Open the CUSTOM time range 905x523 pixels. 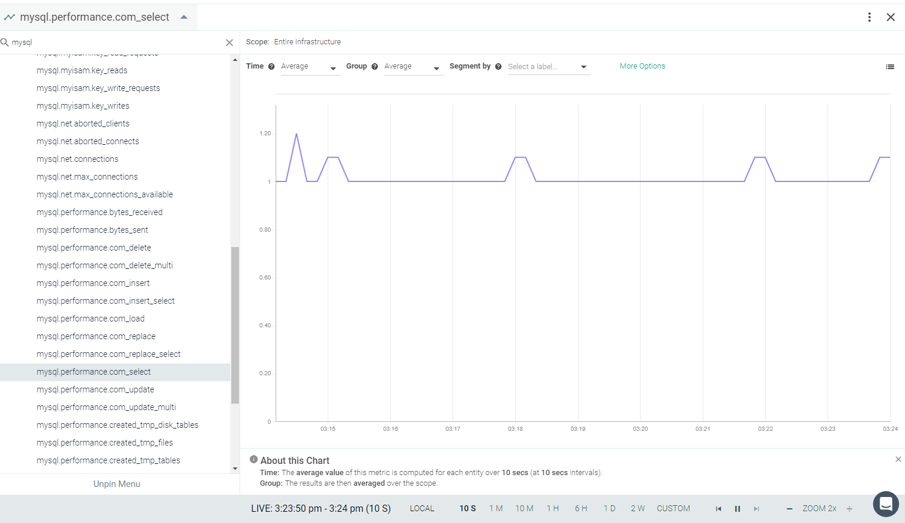click(673, 509)
